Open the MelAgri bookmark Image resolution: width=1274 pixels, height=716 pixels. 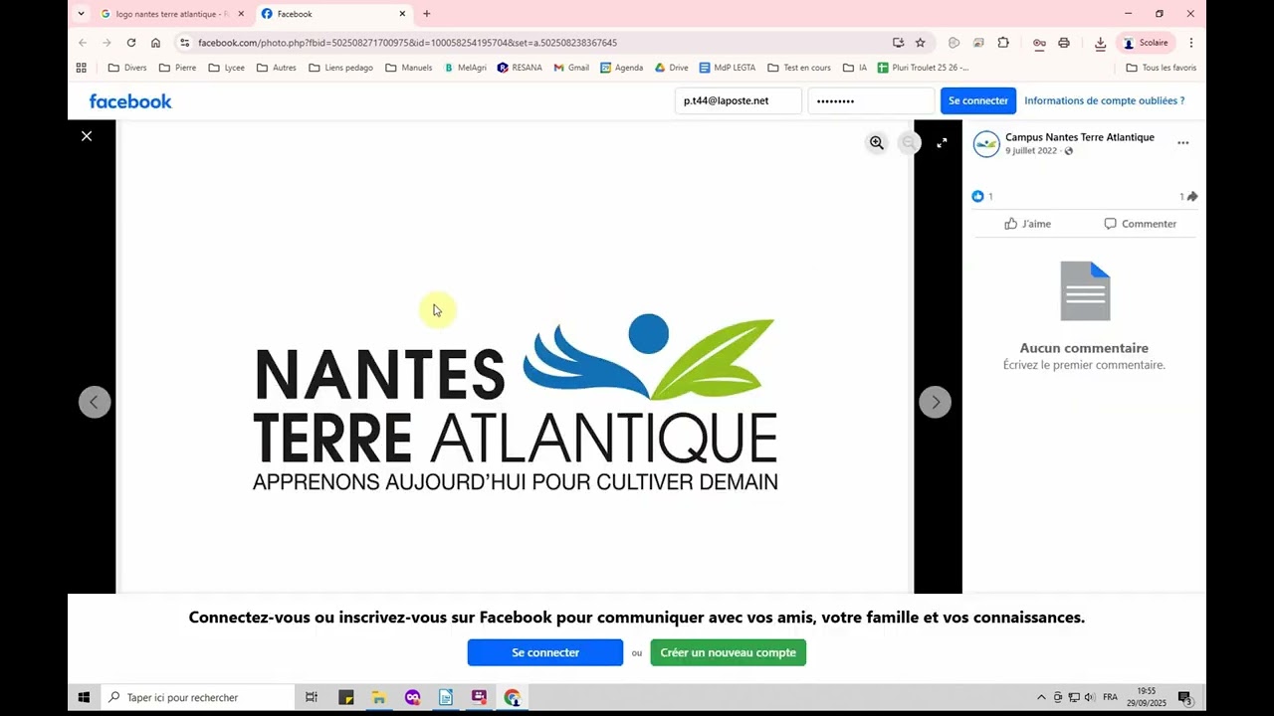pyautogui.click(x=466, y=68)
